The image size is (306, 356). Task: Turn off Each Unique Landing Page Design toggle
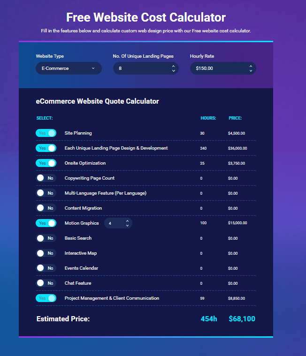tap(46, 148)
